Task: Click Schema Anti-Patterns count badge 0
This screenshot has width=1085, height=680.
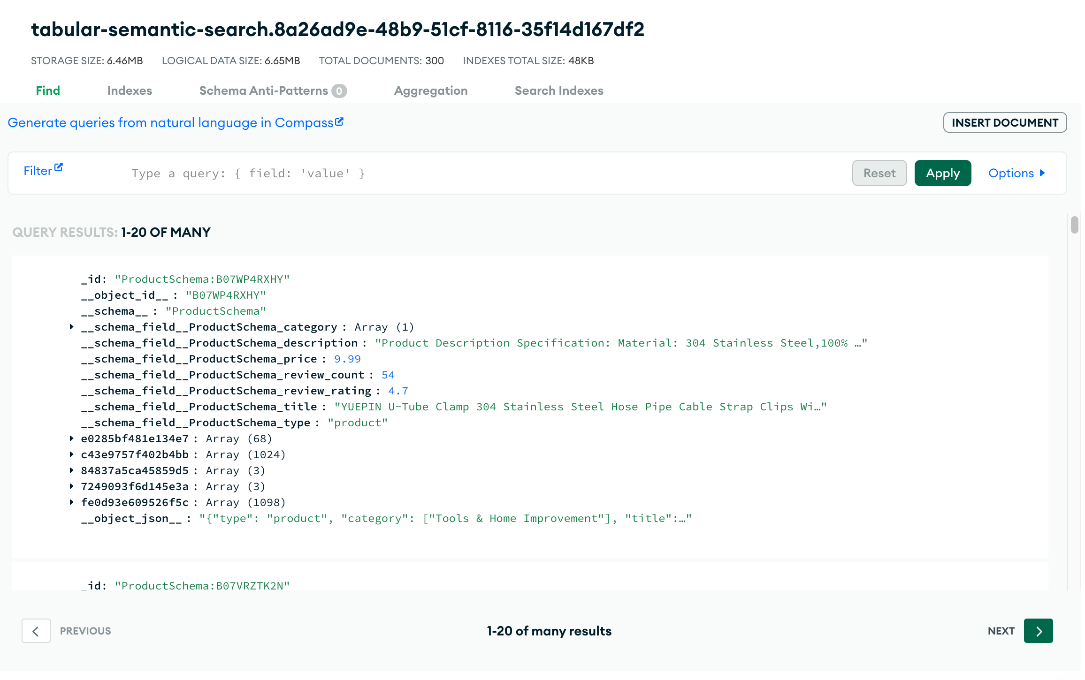Action: 339,91
